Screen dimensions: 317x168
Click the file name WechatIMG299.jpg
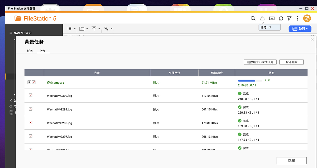coord(59,109)
